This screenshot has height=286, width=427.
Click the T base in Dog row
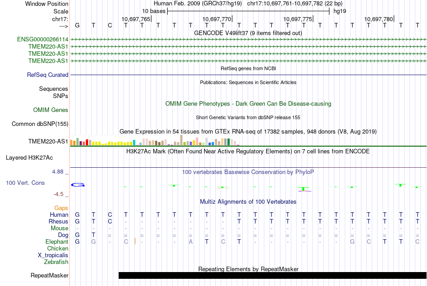click(93, 235)
